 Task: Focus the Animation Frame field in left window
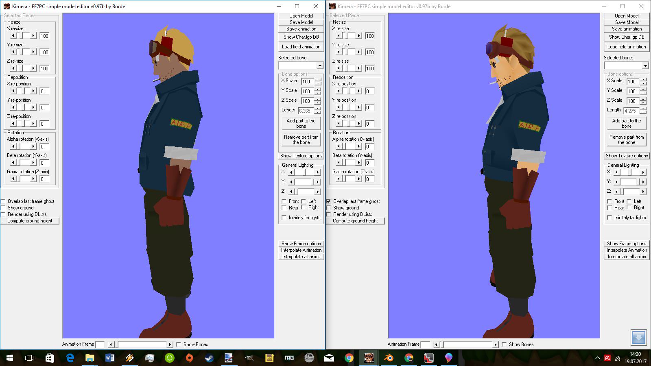(x=100, y=344)
